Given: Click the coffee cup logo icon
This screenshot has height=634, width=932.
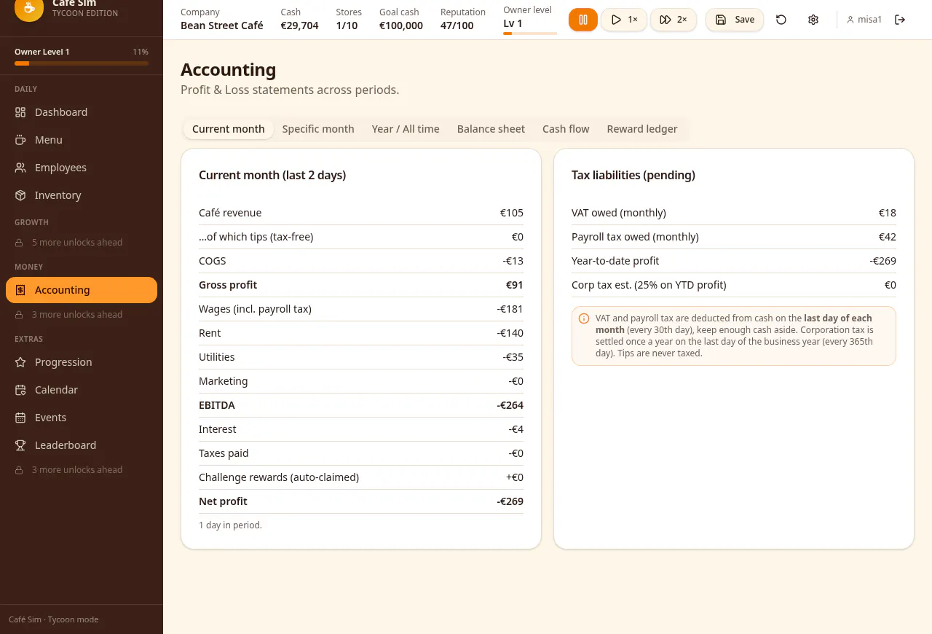Looking at the screenshot, I should pyautogui.click(x=29, y=7).
